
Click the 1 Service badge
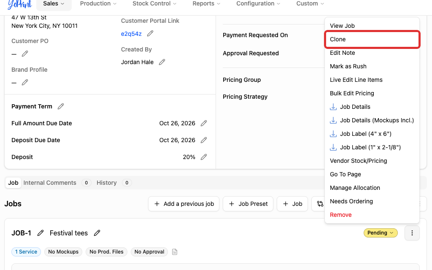pos(26,252)
